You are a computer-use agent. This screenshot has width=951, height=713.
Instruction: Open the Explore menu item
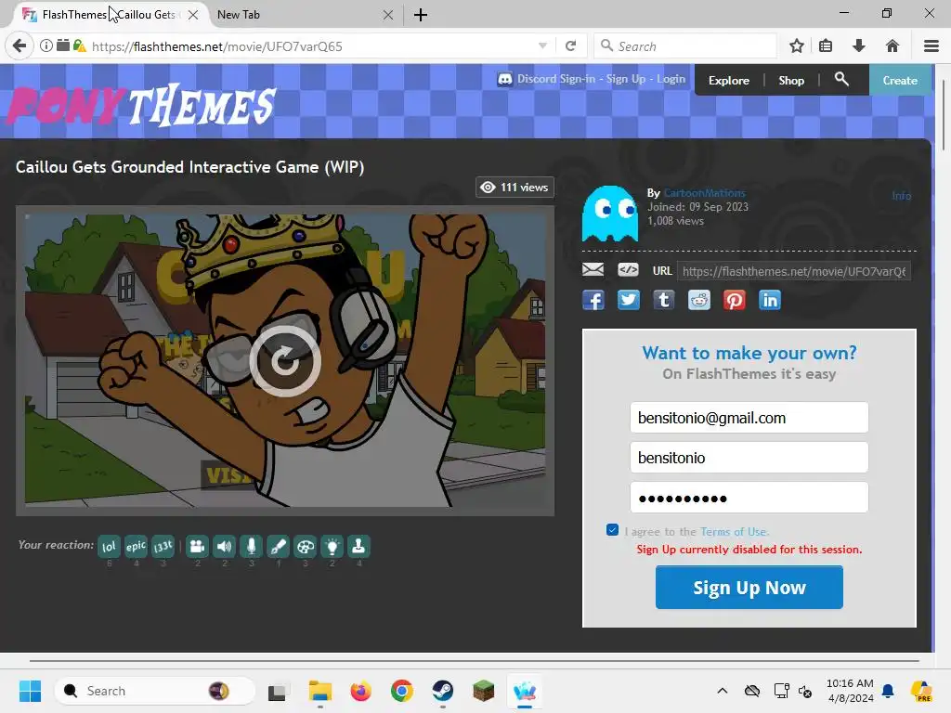(728, 80)
